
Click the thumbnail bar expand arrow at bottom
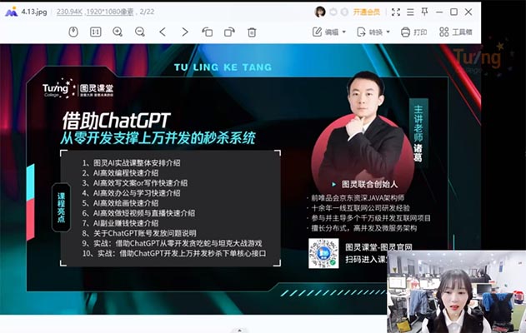(x=239, y=331)
